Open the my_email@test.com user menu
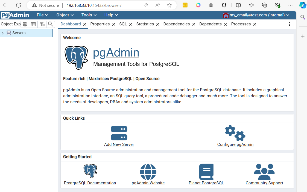Screen dimensions: 307x192 (x=257, y=15)
